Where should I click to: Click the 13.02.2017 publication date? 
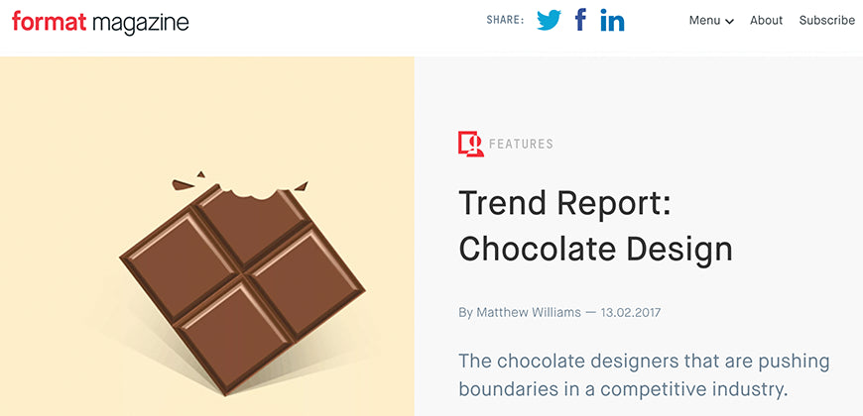point(630,313)
